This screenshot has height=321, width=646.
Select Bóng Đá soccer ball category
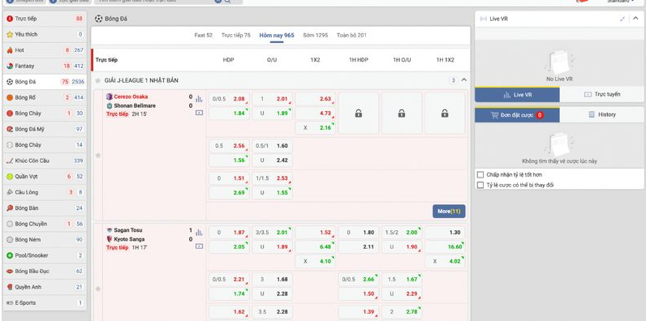pyautogui.click(x=45, y=82)
